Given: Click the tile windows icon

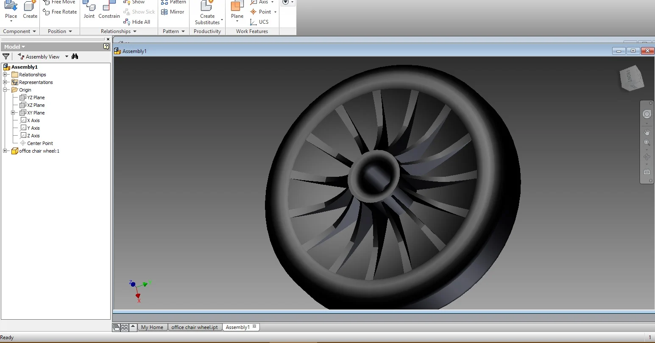Looking at the screenshot, I should click(124, 327).
